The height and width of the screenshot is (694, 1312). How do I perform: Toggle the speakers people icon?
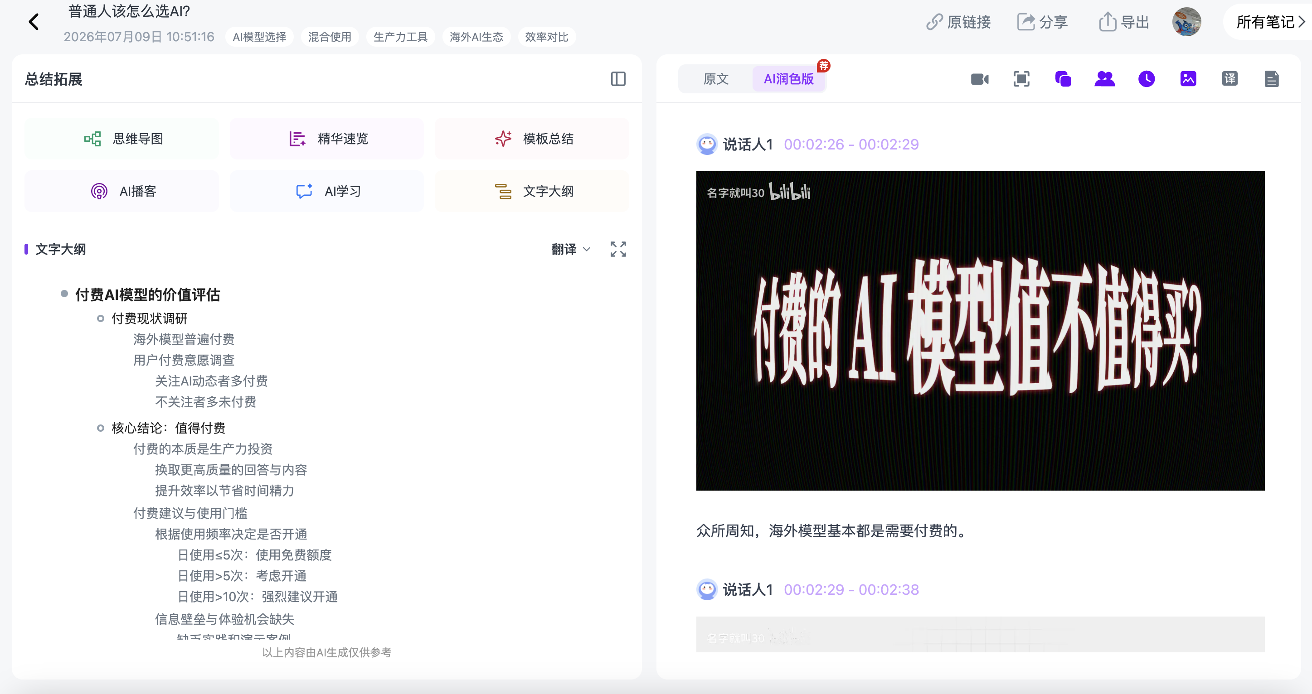1105,79
